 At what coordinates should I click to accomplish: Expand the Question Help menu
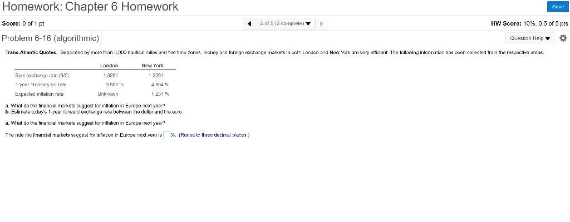click(530, 38)
